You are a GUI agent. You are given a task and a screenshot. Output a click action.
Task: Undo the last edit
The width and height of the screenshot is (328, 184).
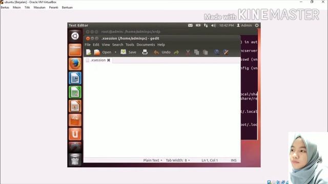[162, 52]
